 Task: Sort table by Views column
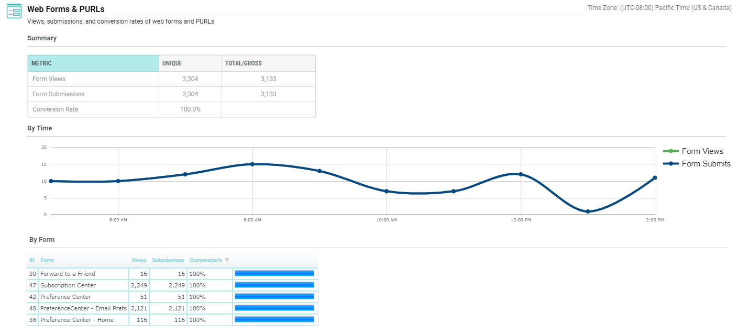click(139, 260)
